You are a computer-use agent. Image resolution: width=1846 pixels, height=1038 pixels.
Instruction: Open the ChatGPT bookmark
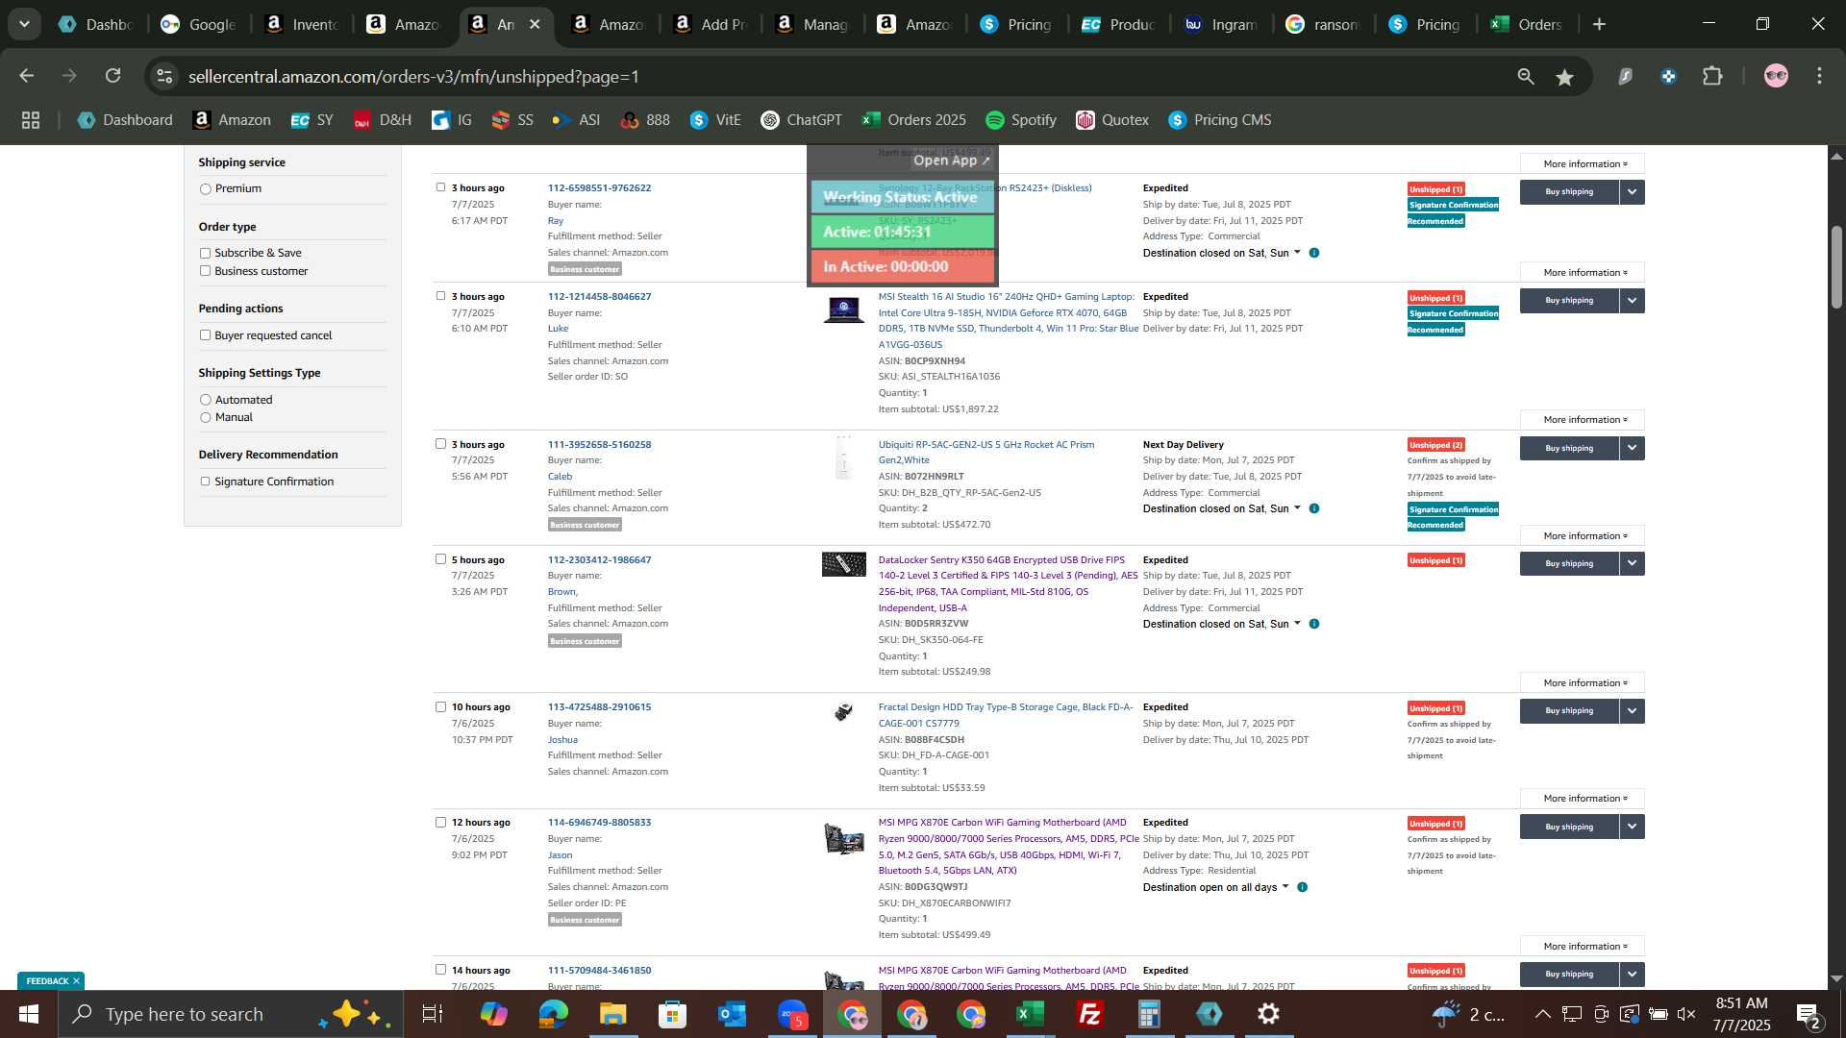point(801,120)
